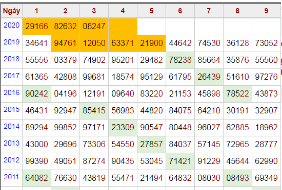Select cell 73052 in 2019 row

coord(266,43)
